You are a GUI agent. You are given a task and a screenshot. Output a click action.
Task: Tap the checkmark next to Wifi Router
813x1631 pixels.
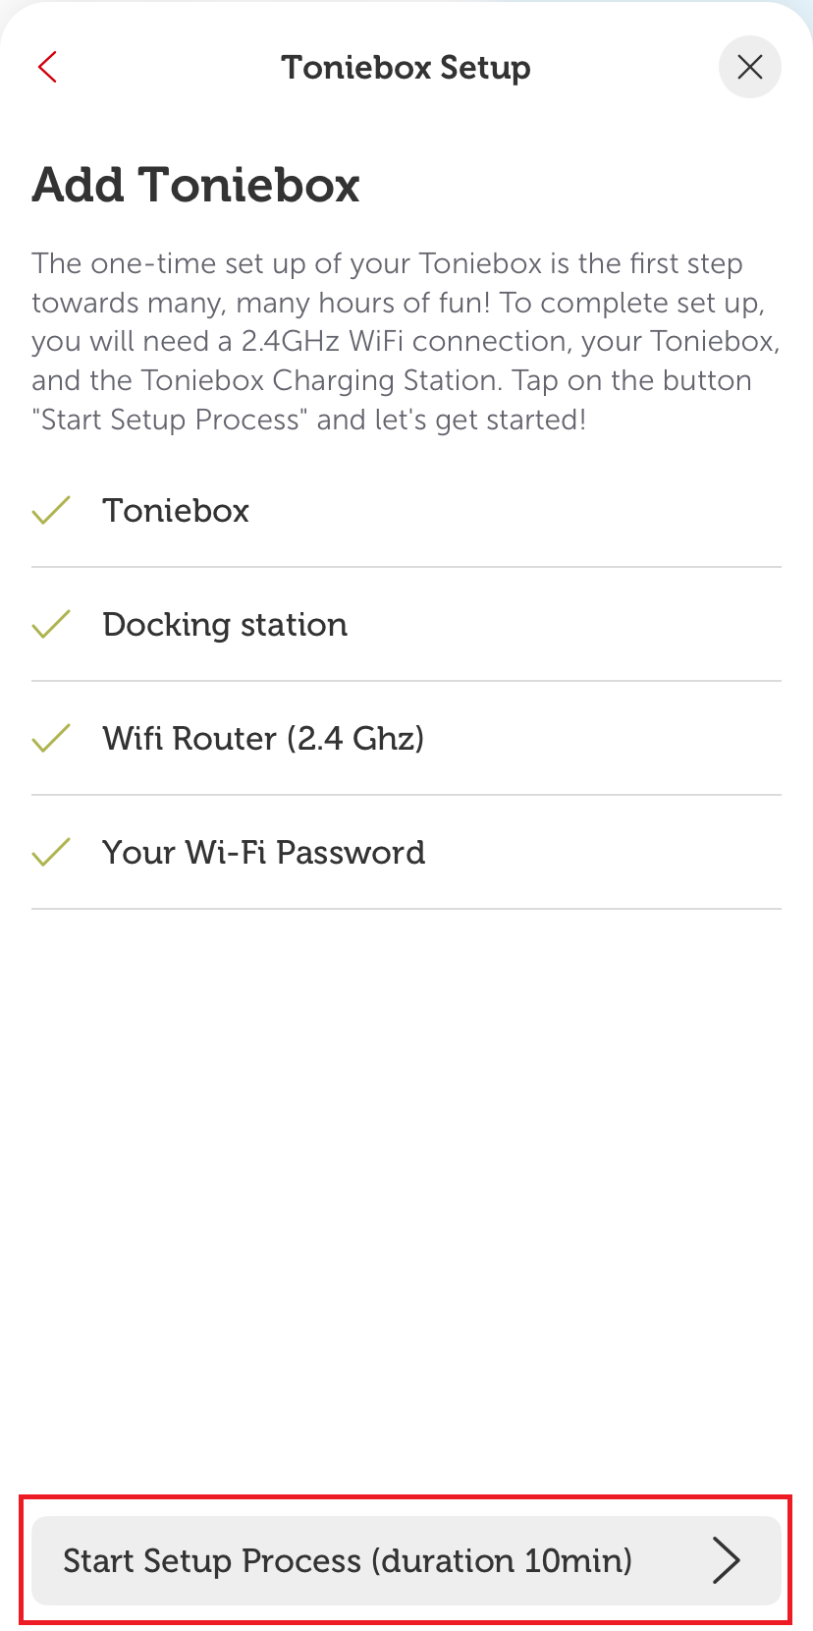[x=51, y=738]
